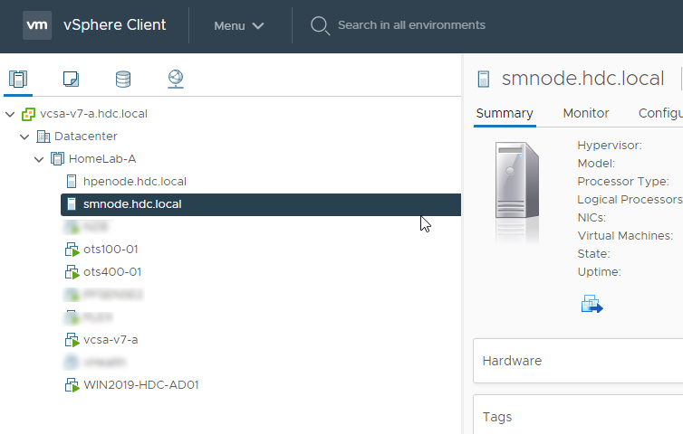Screen dimensions: 683x434
Task: Click the smnode.hdc.local page heading
Action: (x=582, y=79)
